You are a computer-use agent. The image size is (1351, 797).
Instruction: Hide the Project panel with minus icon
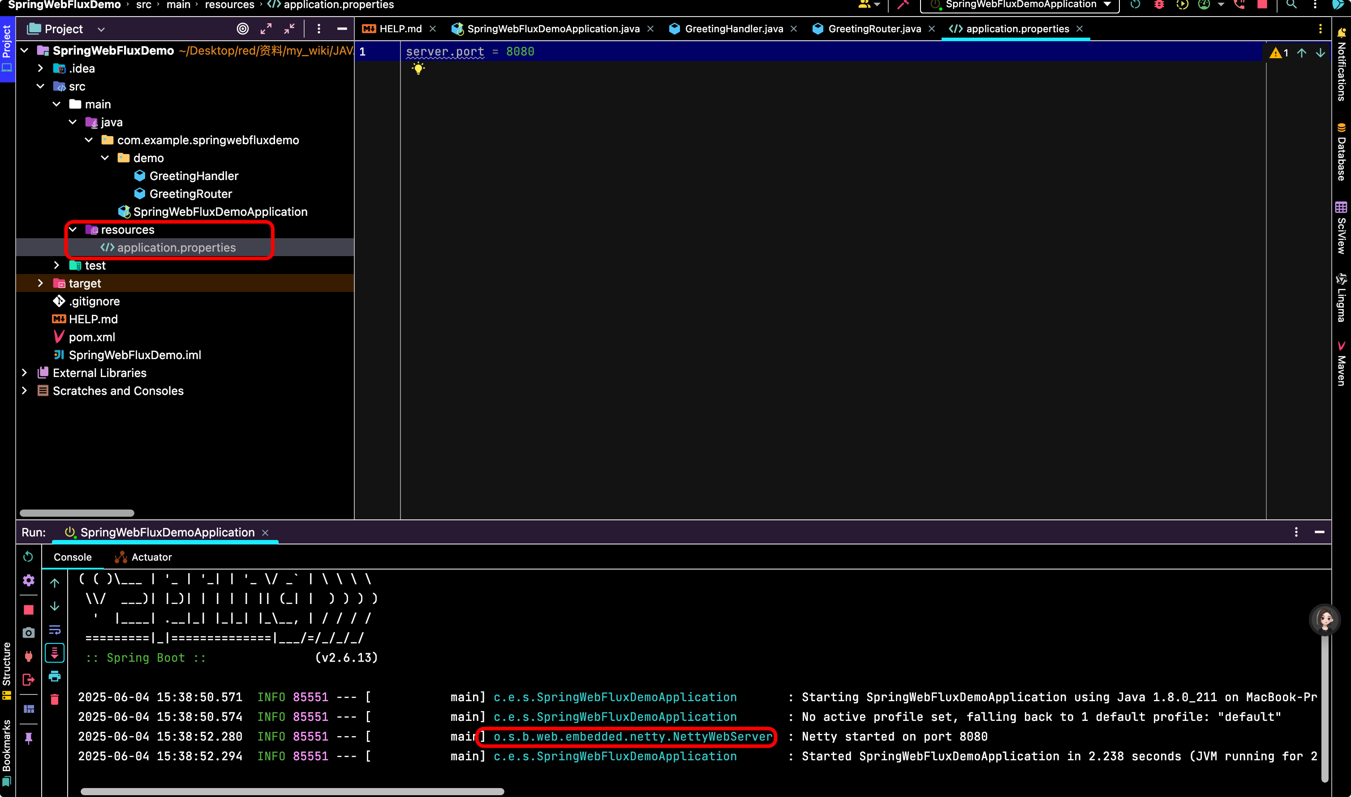pos(342,29)
